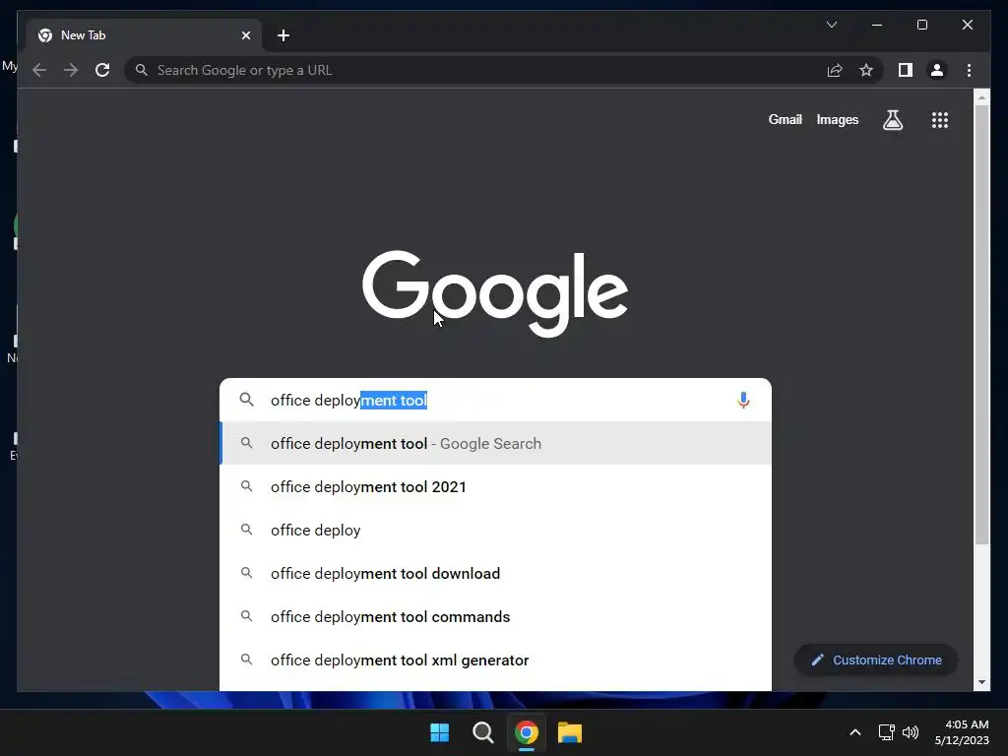Click the magnifier icon in the search box
Screen dimensions: 1008x756
pos(247,400)
